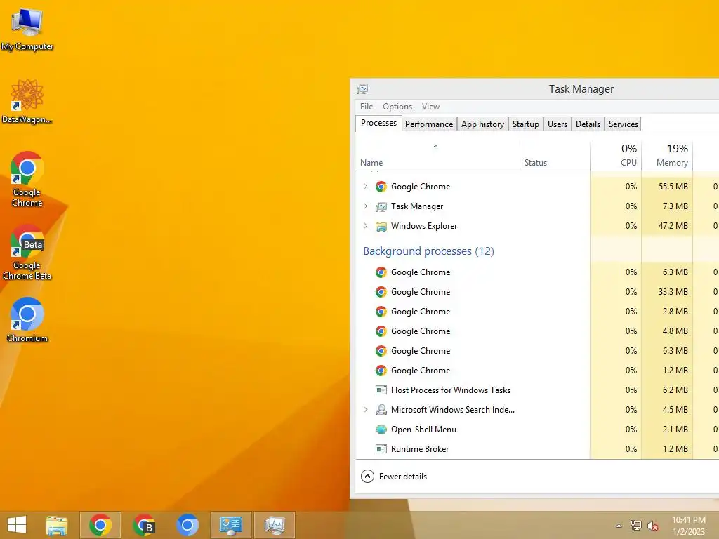Sort by the Status column header
Screen dimensions: 719x539
[x=555, y=156]
